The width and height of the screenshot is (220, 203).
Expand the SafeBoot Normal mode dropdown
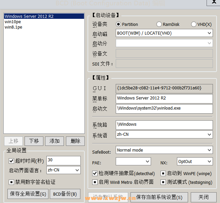164,150
